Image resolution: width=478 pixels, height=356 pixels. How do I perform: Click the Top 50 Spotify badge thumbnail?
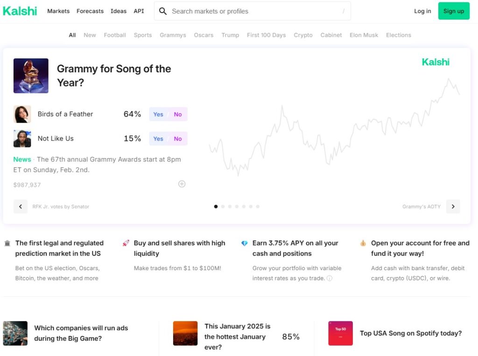[340, 333]
